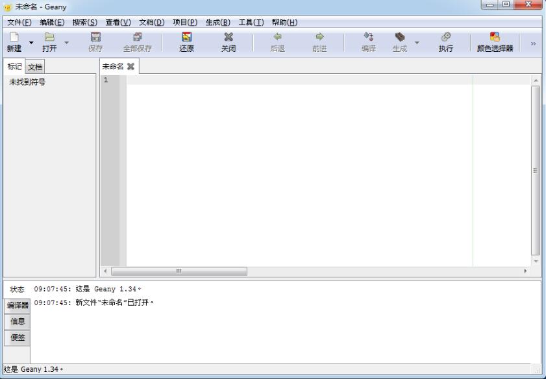Open the 文件(F) menu
The height and width of the screenshot is (379, 546).
(19, 22)
